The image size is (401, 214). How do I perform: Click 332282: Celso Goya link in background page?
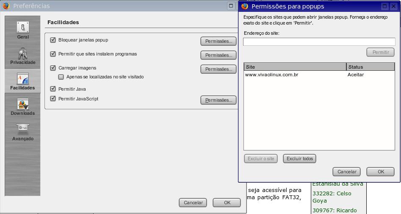(x=332, y=197)
